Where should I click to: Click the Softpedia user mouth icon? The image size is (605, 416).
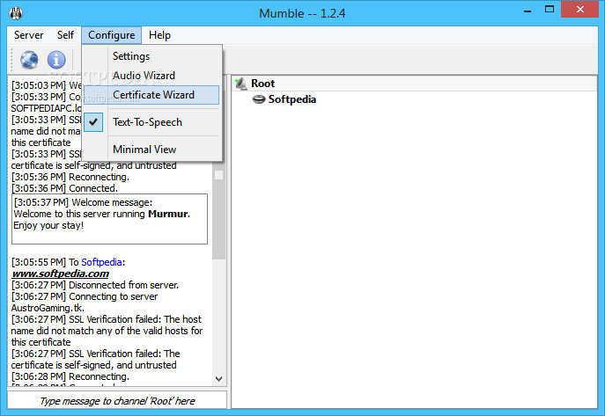(259, 99)
